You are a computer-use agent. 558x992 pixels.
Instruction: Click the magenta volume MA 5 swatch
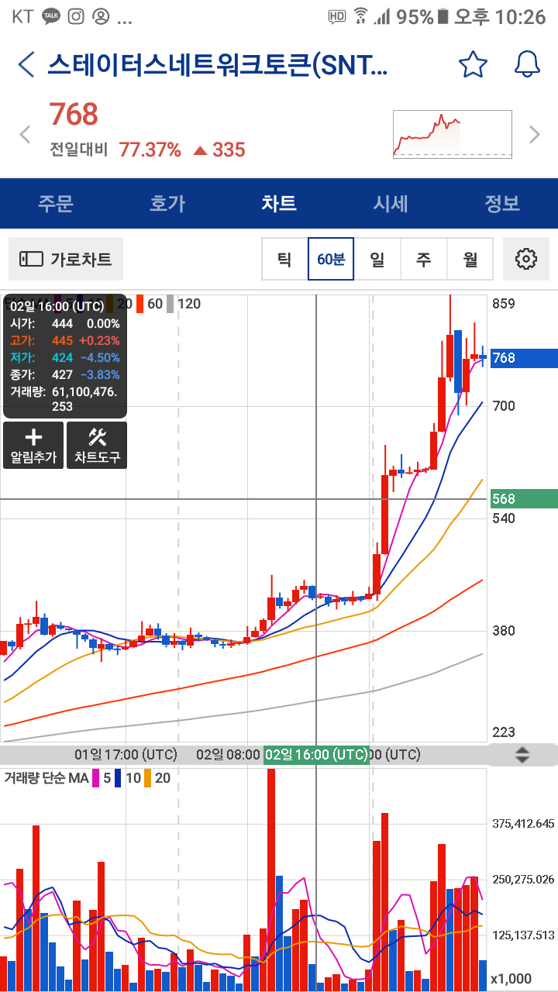96,778
